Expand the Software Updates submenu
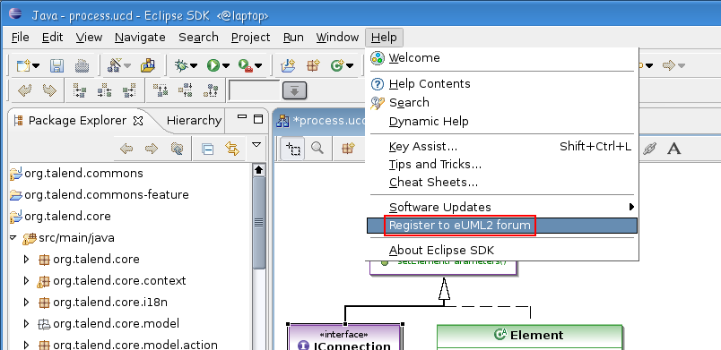Screen dimensions: 721x350 (x=502, y=208)
